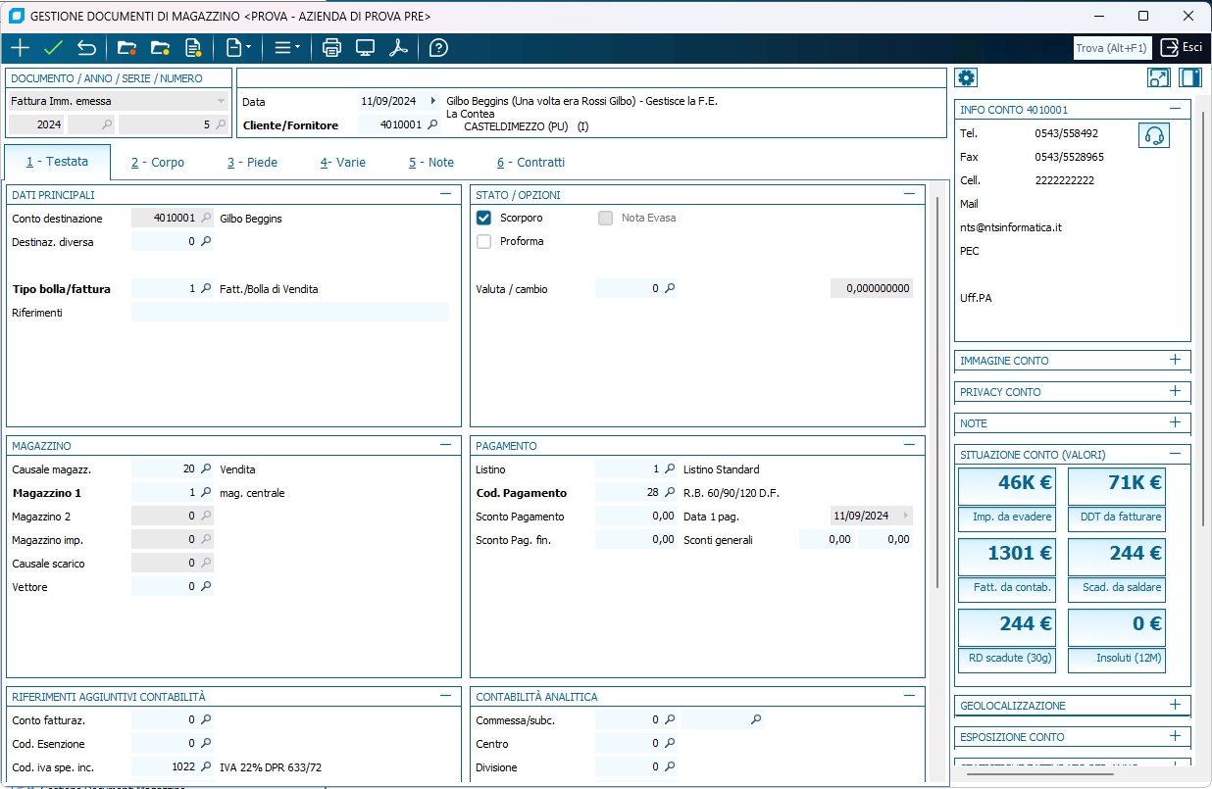Open print preview with the monitor icon
Viewport: 1212px width, 789px height.
(x=365, y=48)
